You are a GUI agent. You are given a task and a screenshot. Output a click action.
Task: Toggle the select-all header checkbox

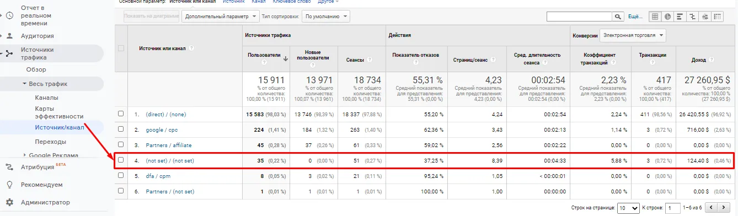coord(121,48)
